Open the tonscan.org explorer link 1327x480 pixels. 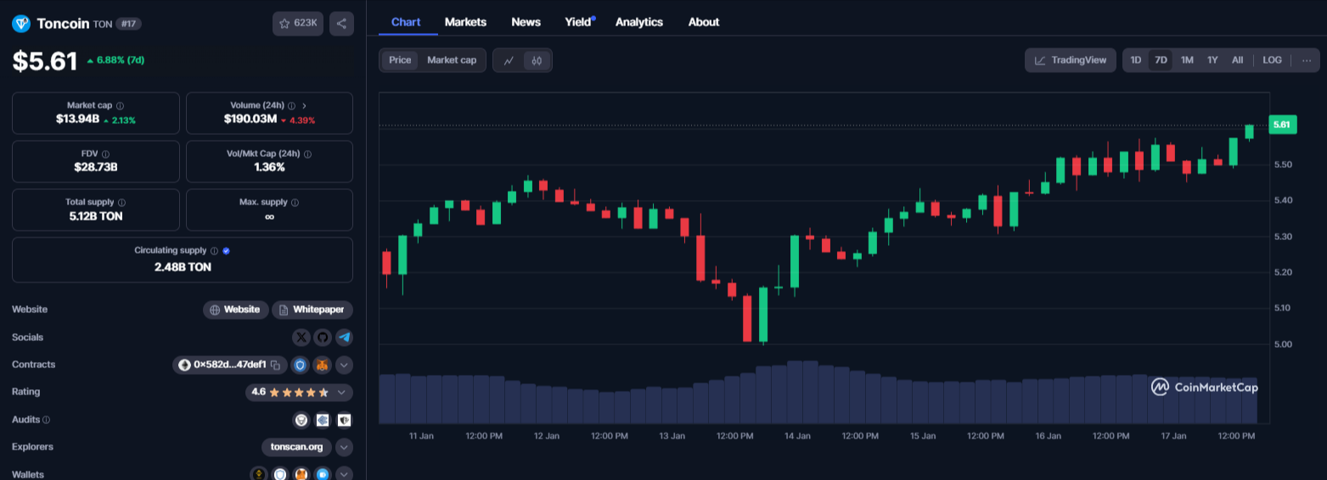(x=296, y=447)
